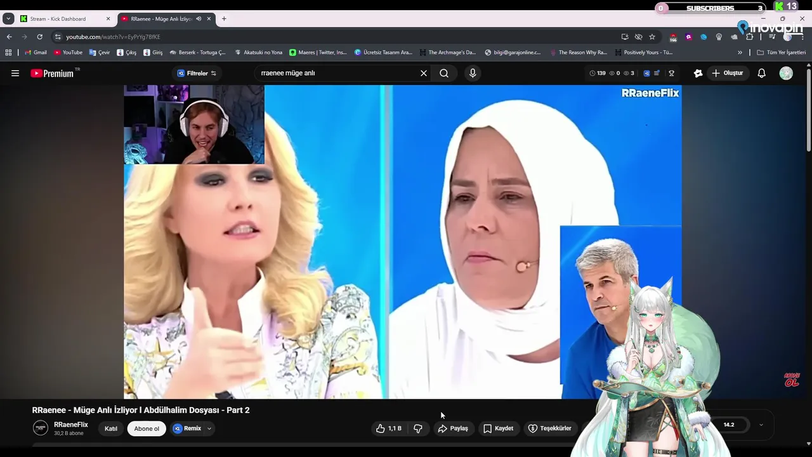Open the Filtreler filter button
This screenshot has width=812, height=457.
[x=197, y=73]
